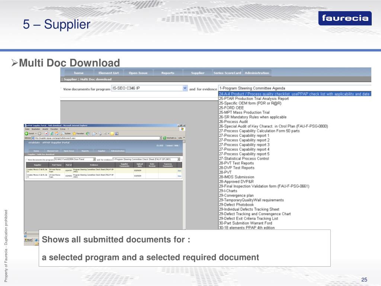Click the View link for part 1024757
This screenshot has height=286, width=381.
pyautogui.click(x=179, y=171)
